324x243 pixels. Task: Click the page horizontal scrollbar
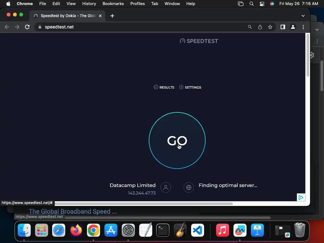[x=144, y=203]
